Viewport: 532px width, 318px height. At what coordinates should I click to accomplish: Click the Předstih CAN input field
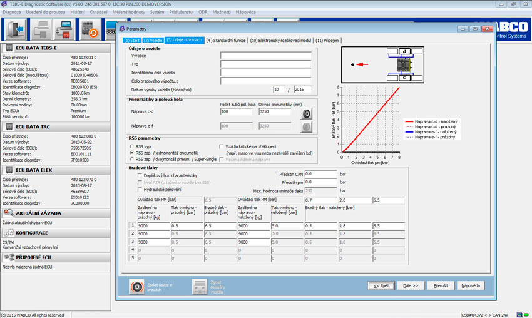click(320, 174)
